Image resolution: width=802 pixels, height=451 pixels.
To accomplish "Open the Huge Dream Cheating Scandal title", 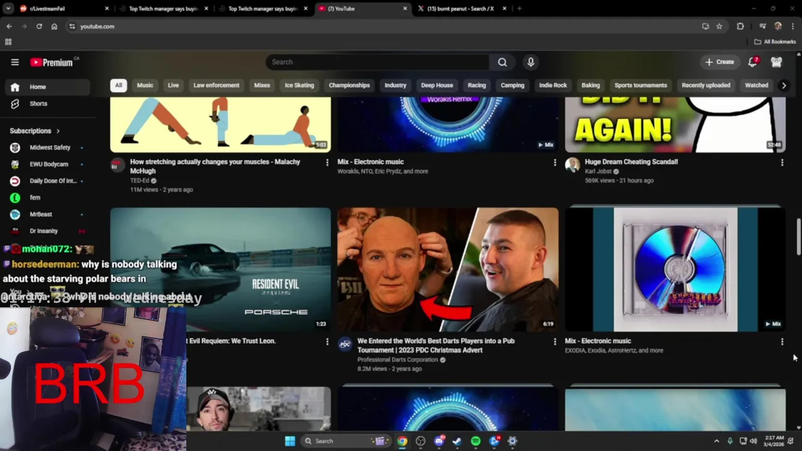I will (631, 162).
